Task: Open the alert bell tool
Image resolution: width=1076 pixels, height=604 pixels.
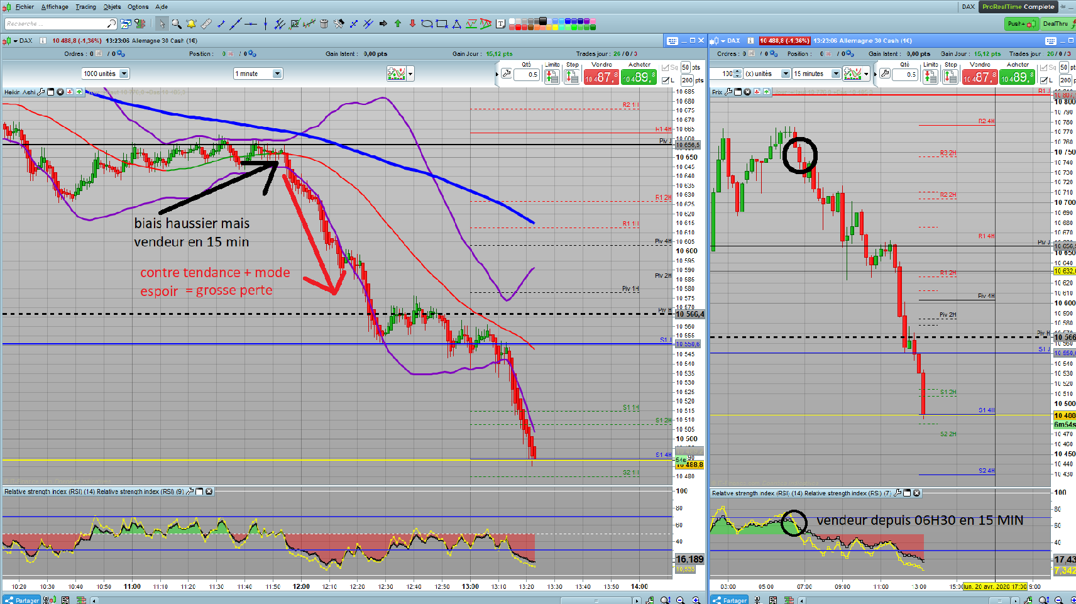Action: pos(192,24)
